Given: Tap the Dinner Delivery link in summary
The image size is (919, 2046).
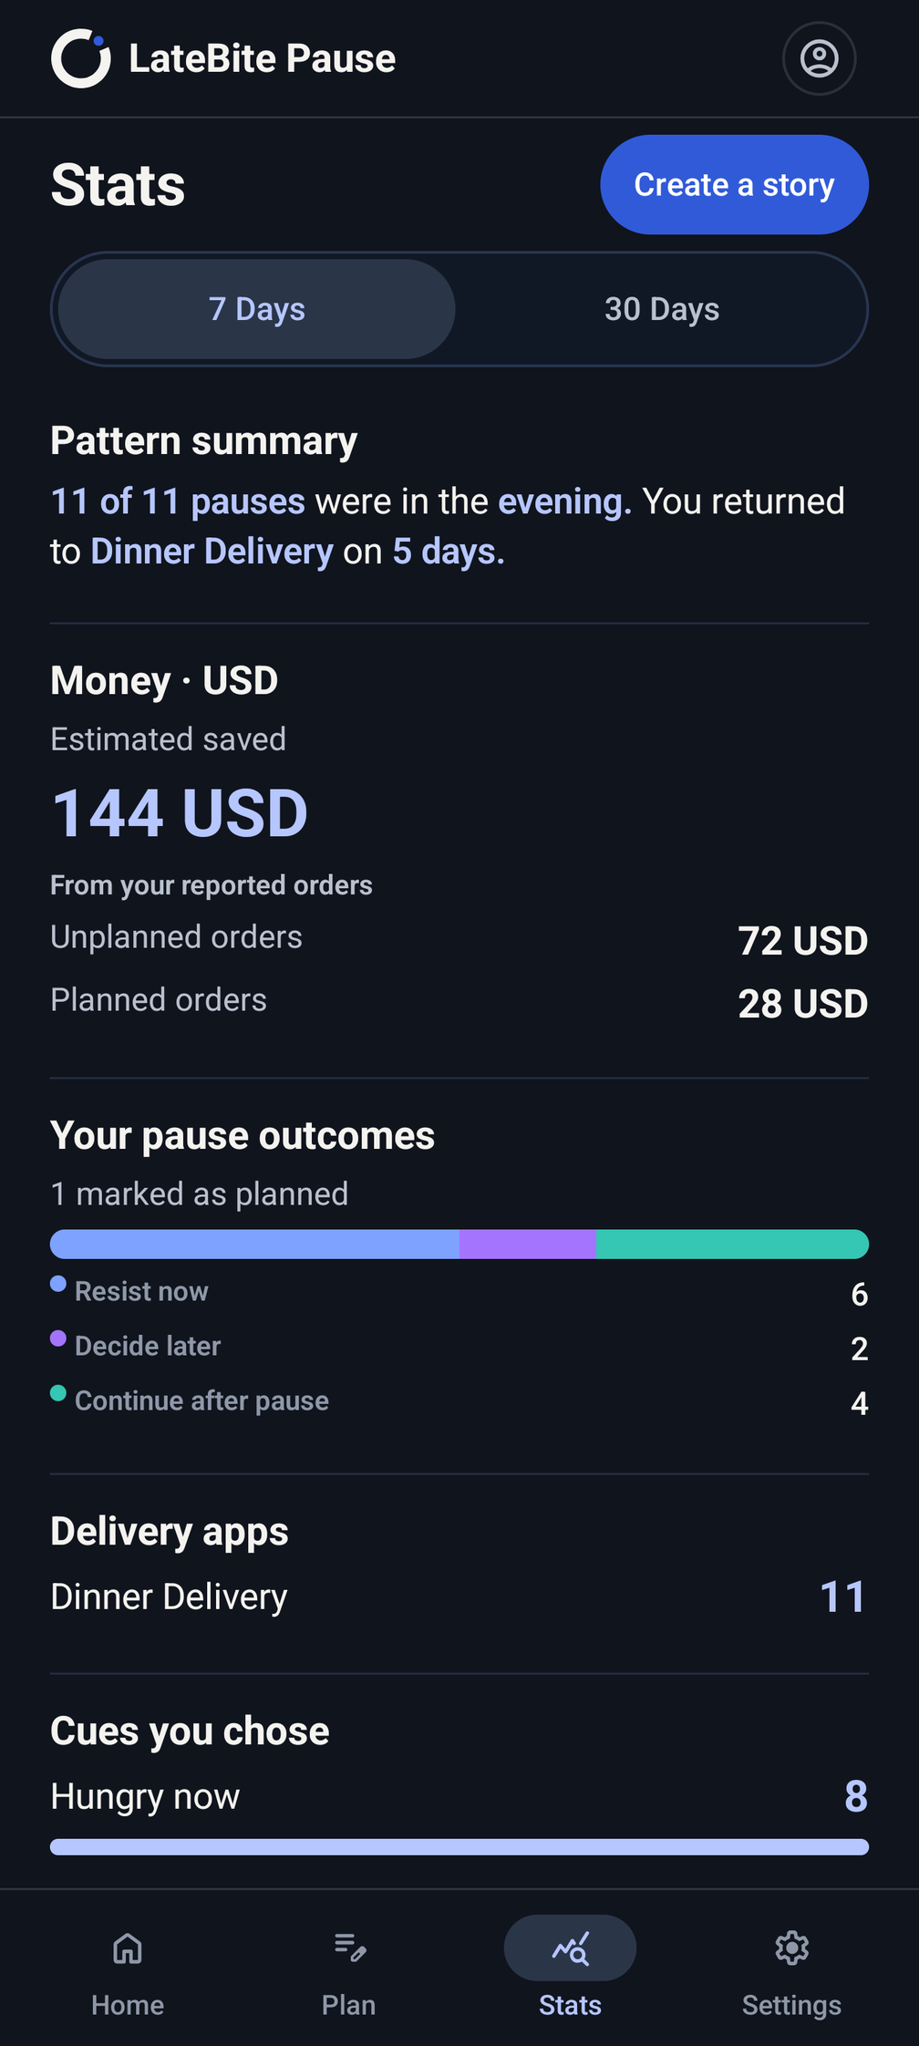Looking at the screenshot, I should 212,552.
